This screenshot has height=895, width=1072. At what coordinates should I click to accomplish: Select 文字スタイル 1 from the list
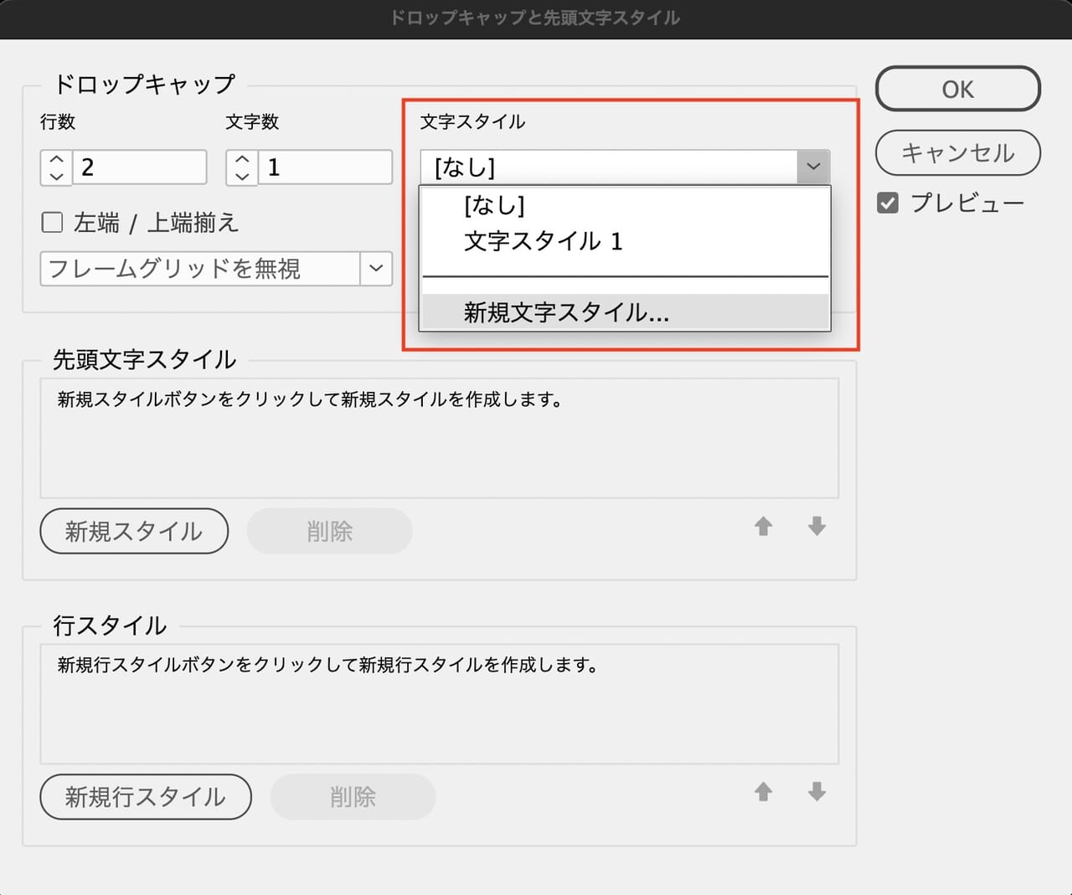tap(544, 242)
